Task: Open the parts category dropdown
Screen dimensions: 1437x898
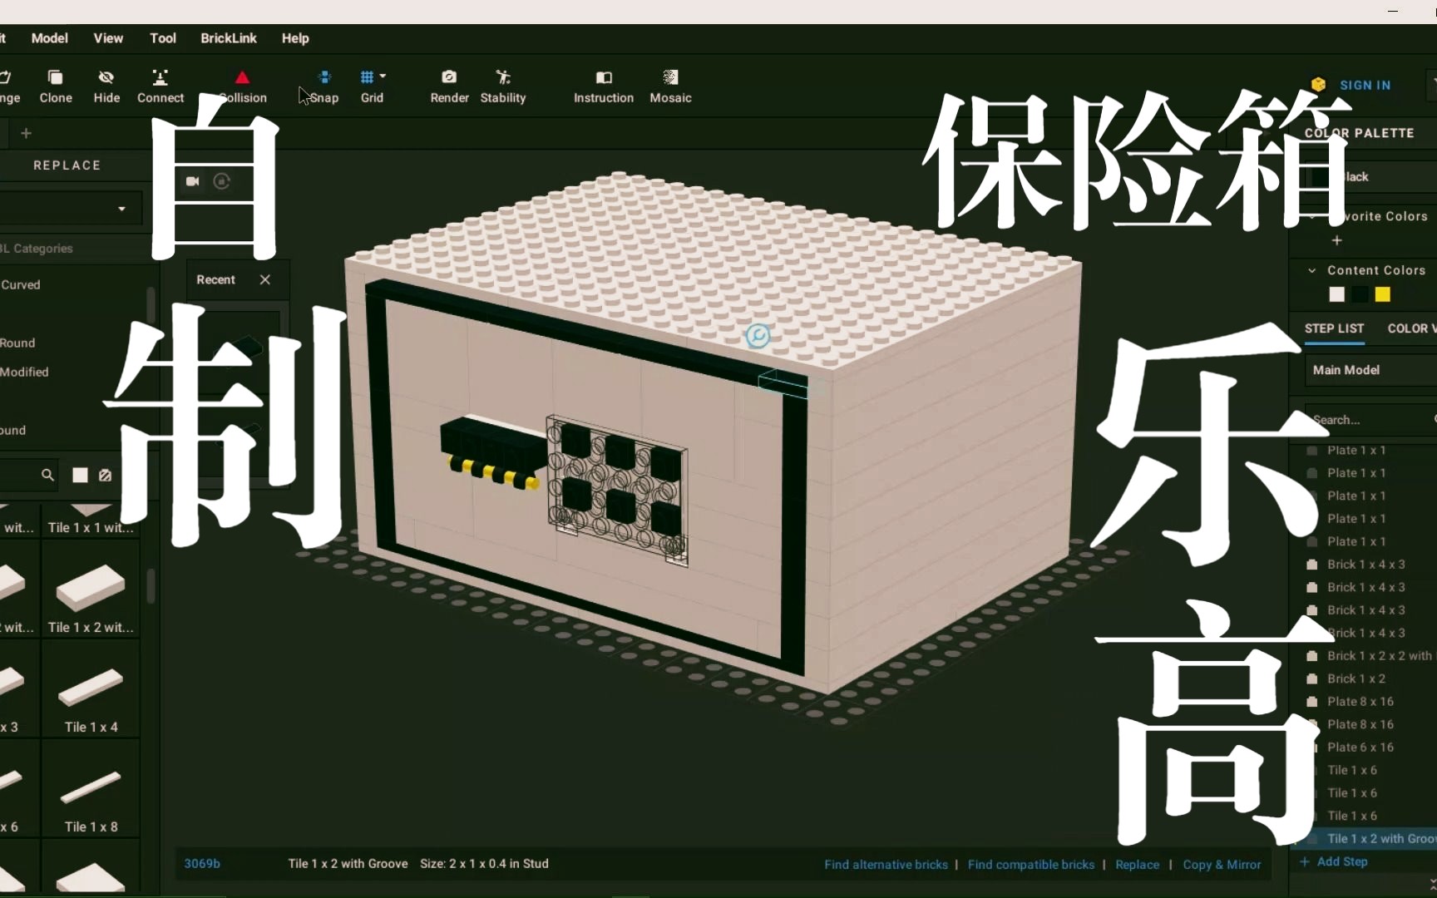Action: pyautogui.click(x=71, y=208)
